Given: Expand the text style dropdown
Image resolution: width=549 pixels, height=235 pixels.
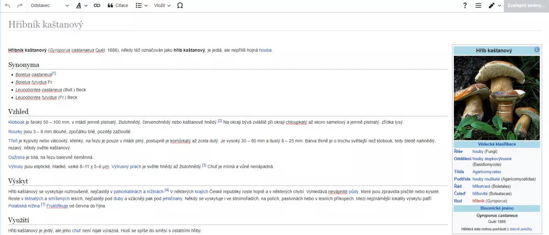Looking at the screenshot, I should tap(81, 5).
